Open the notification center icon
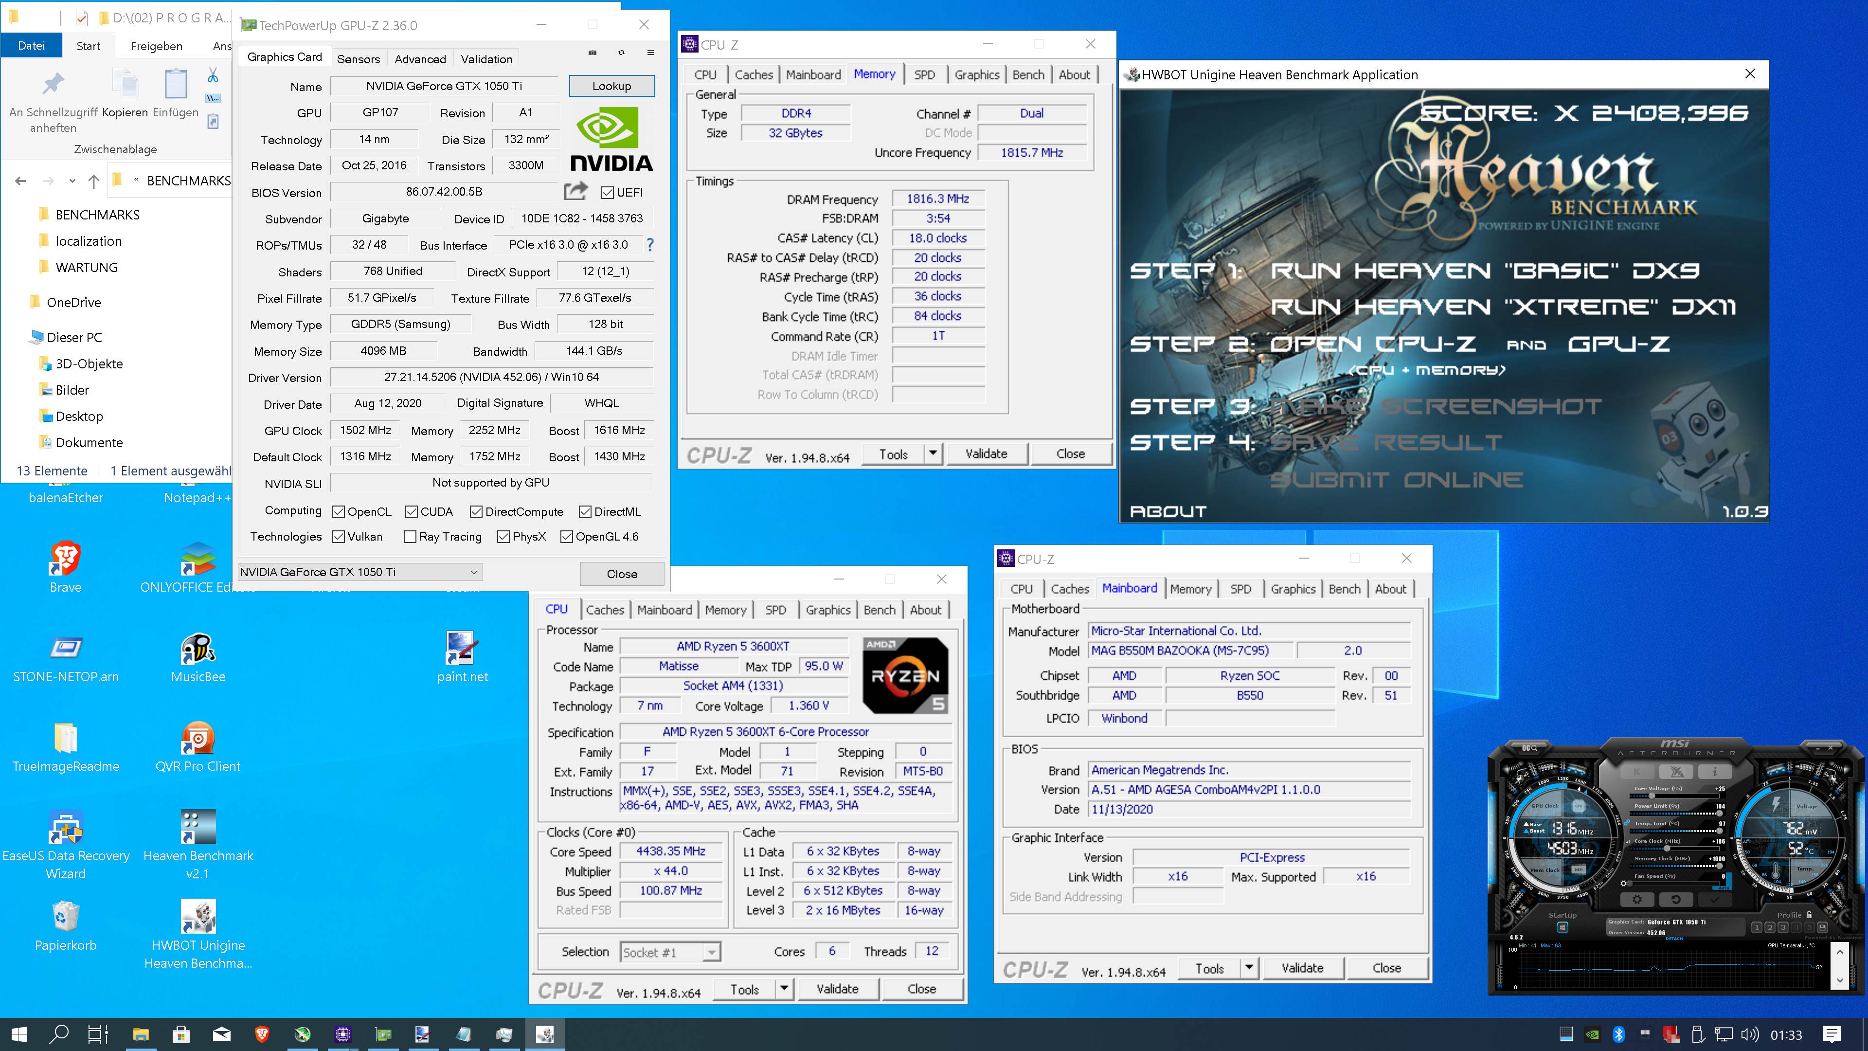 [1832, 1034]
